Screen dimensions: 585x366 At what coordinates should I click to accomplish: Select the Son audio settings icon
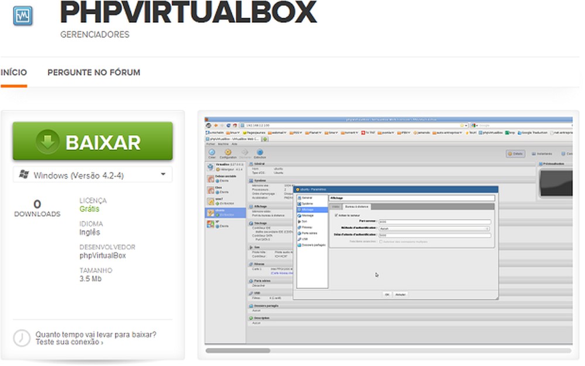point(303,221)
